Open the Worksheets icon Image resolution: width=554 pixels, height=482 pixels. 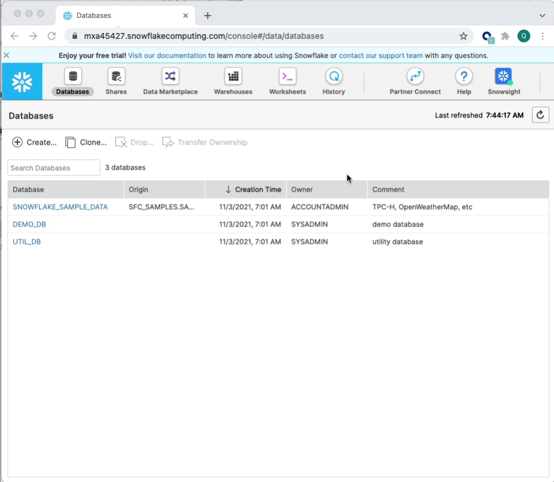click(287, 76)
